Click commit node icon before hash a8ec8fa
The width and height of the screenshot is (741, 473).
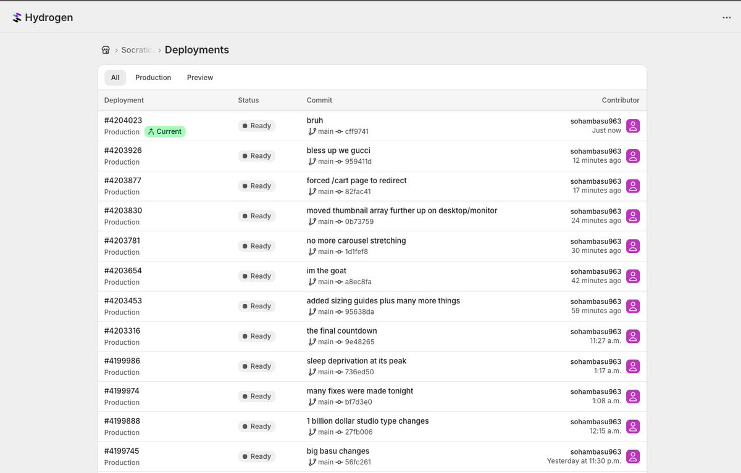340,282
